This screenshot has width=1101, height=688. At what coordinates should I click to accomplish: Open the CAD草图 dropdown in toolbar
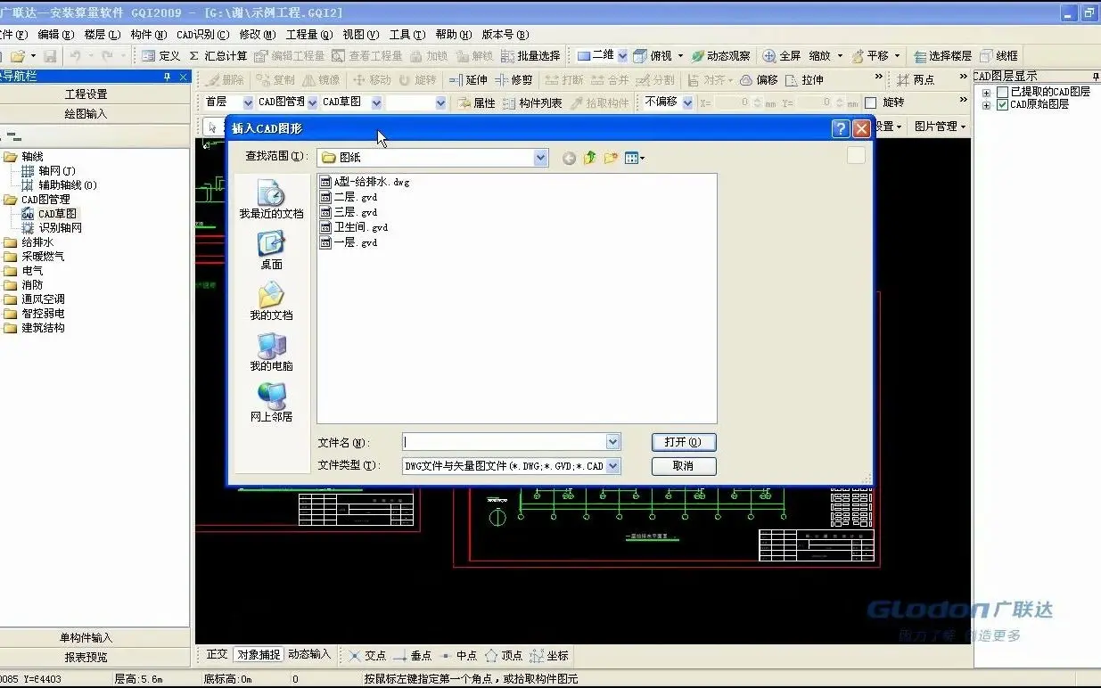[x=376, y=103]
